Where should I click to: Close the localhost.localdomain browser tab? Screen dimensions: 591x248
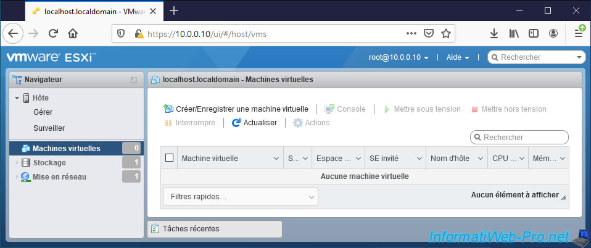click(154, 11)
